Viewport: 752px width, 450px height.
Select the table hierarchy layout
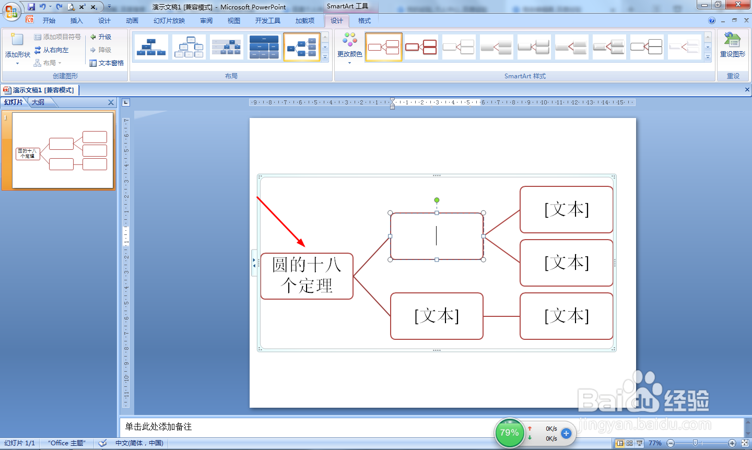point(264,47)
